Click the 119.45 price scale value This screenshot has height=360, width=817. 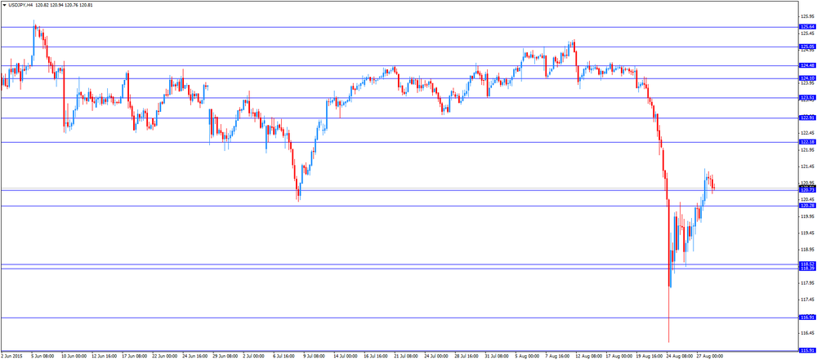coord(807,233)
